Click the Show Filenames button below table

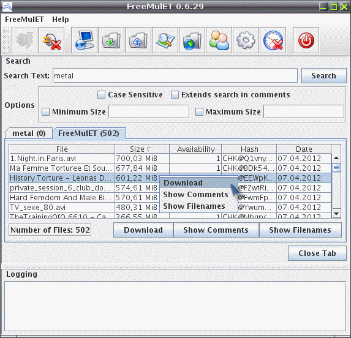point(300,230)
